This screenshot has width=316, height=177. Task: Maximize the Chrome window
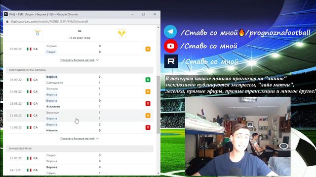tap(144, 14)
